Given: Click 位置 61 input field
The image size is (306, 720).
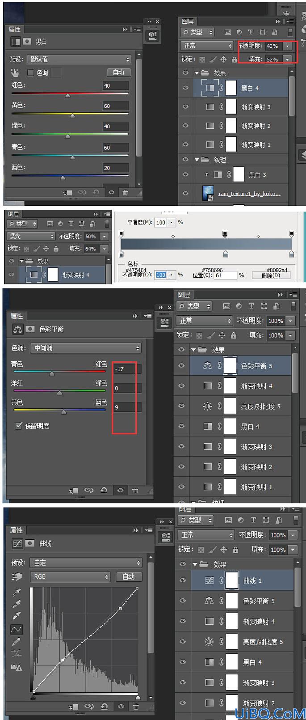Looking at the screenshot, I should [x=226, y=275].
